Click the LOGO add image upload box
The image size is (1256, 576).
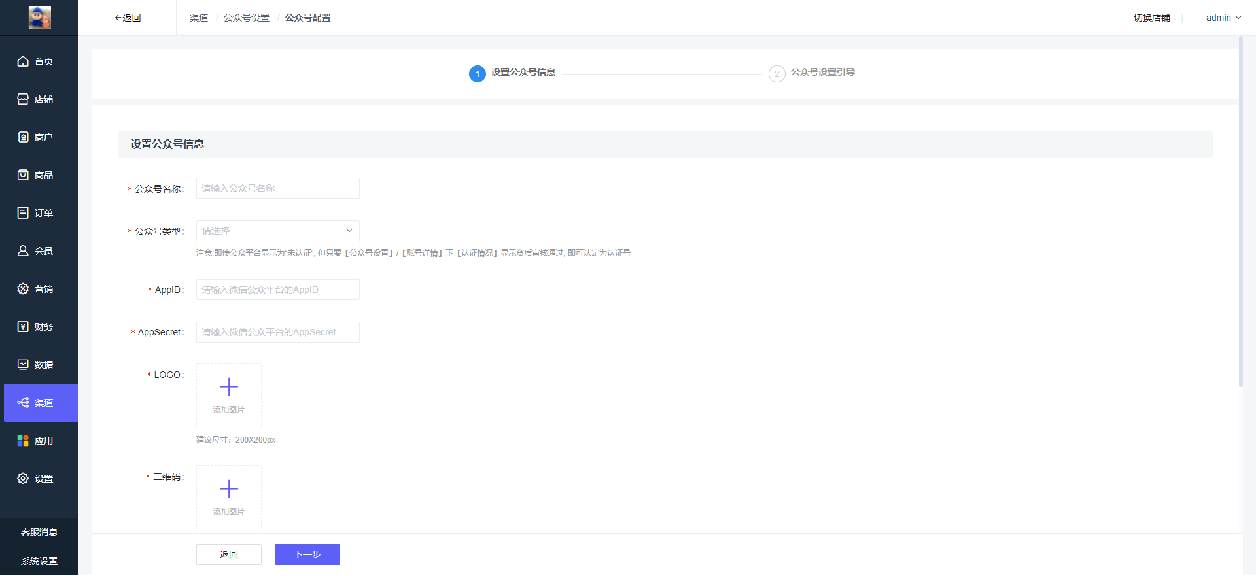click(229, 395)
